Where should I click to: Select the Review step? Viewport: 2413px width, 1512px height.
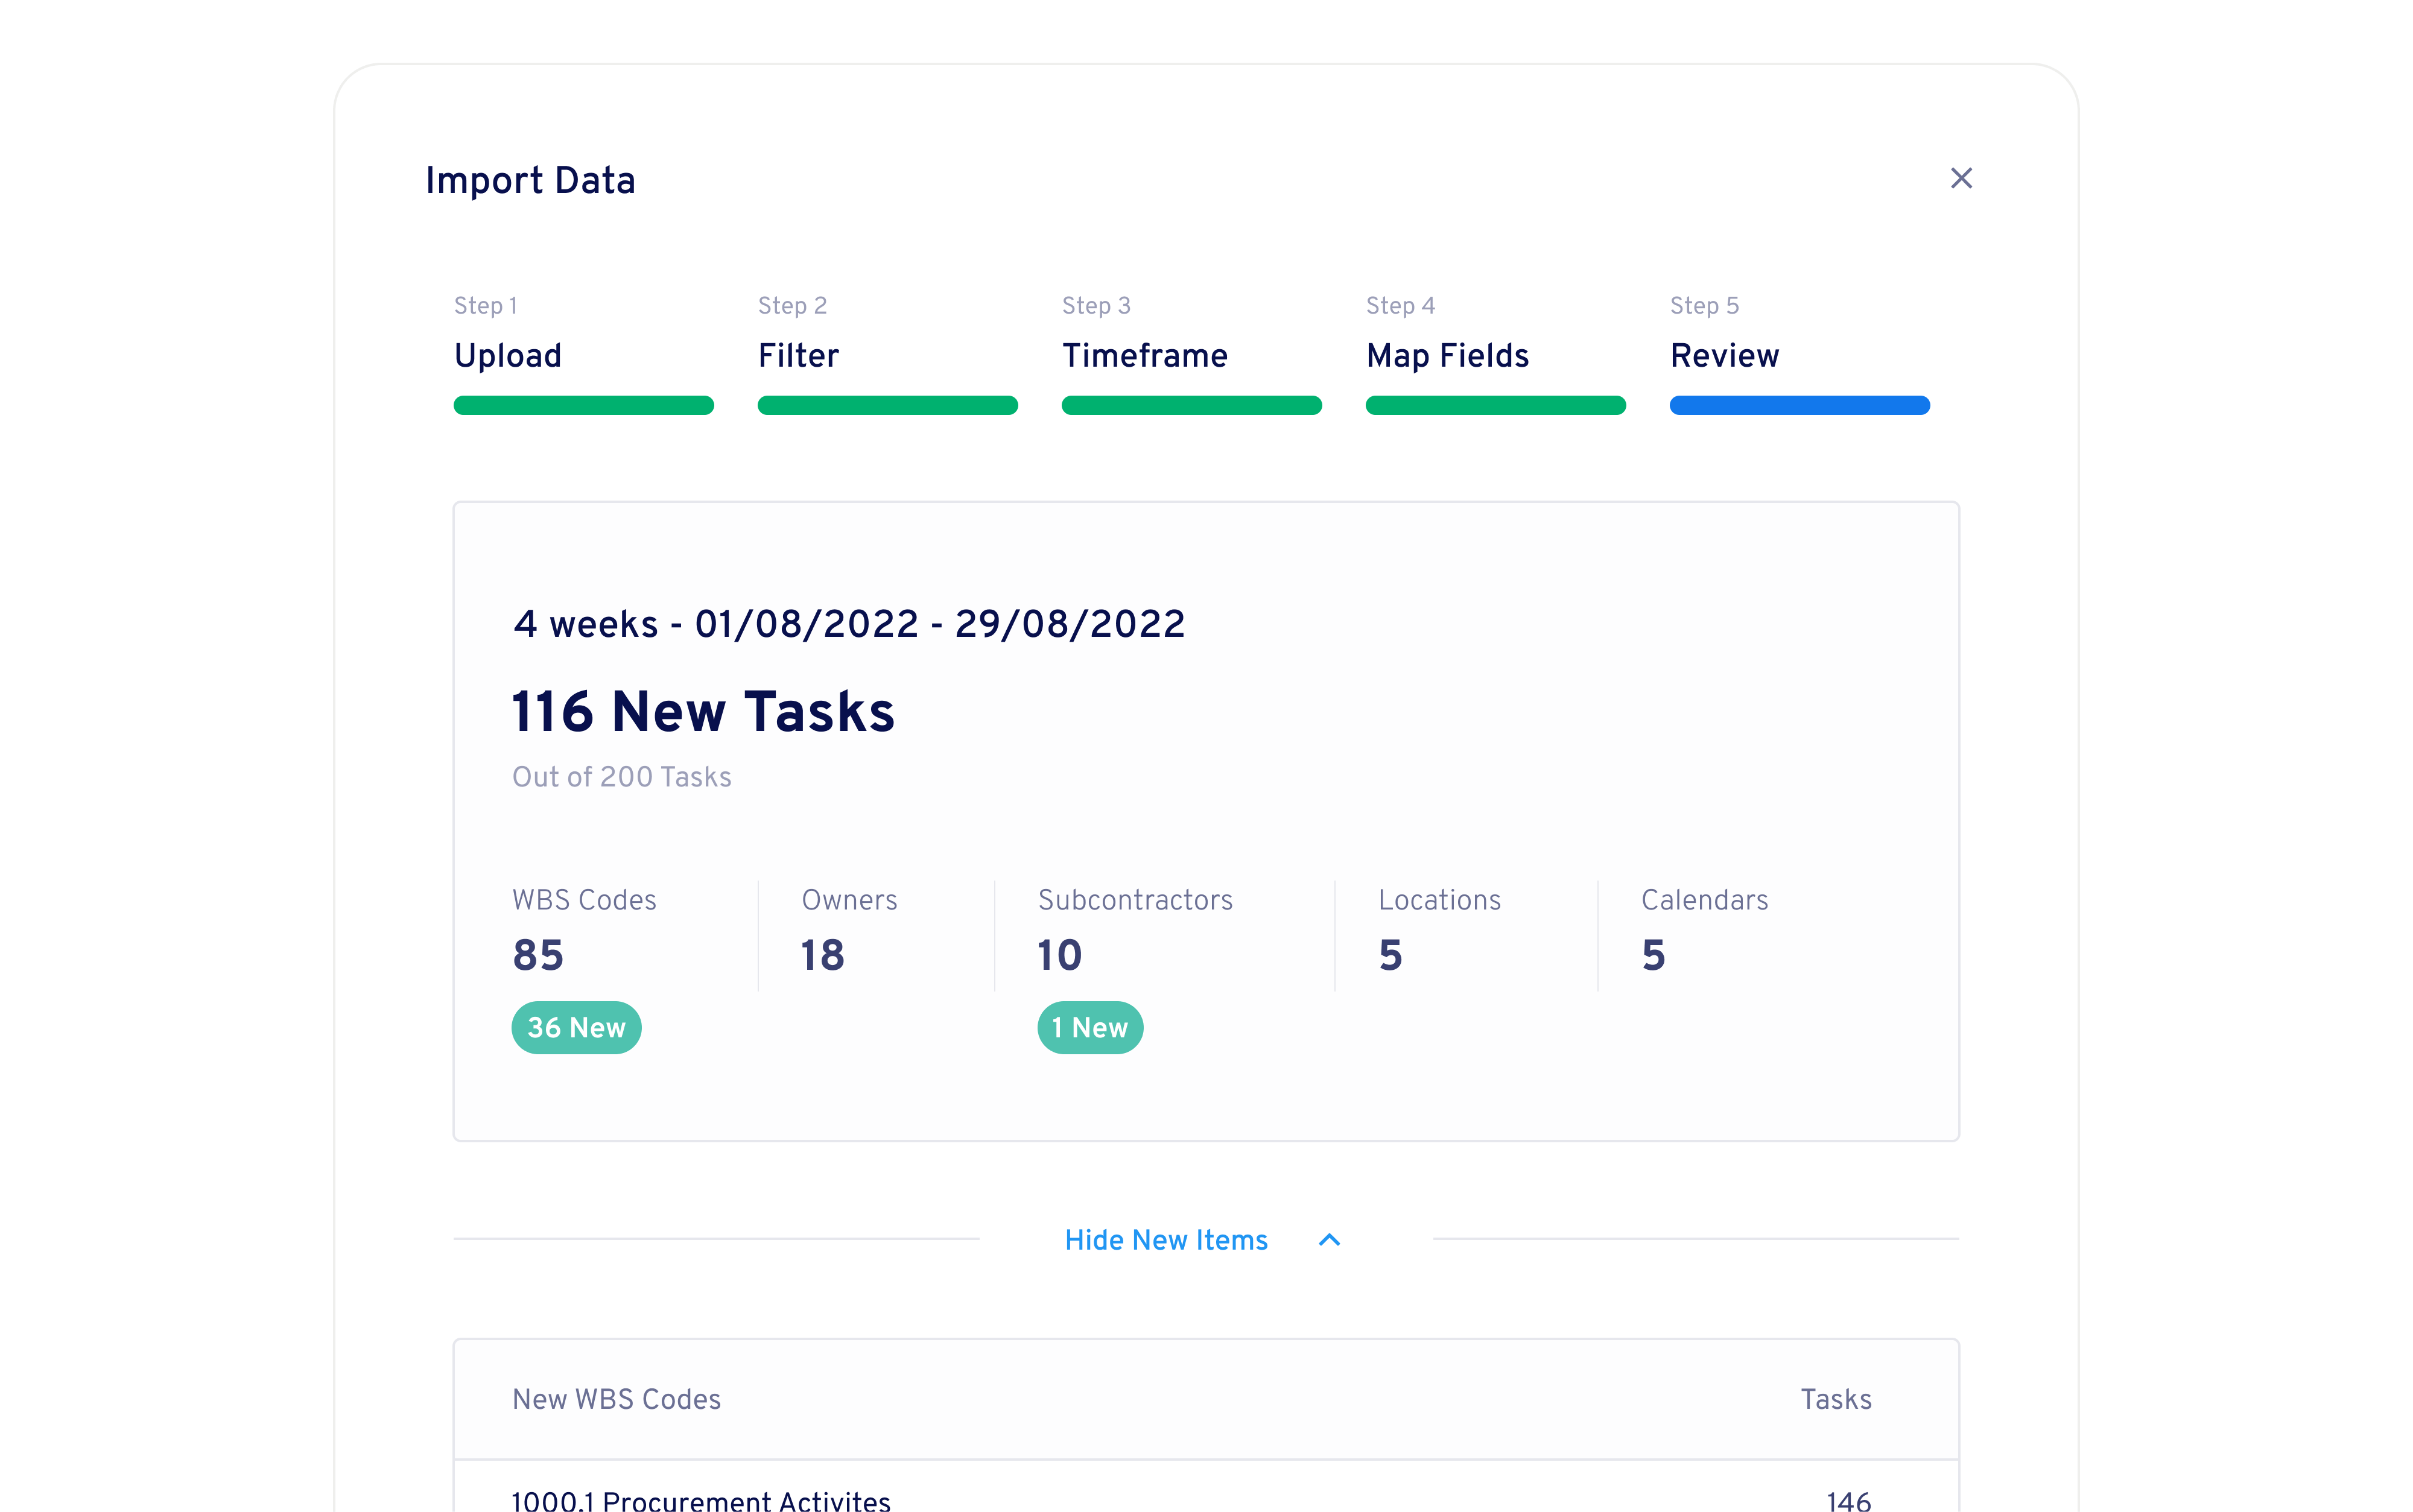pyautogui.click(x=1724, y=356)
